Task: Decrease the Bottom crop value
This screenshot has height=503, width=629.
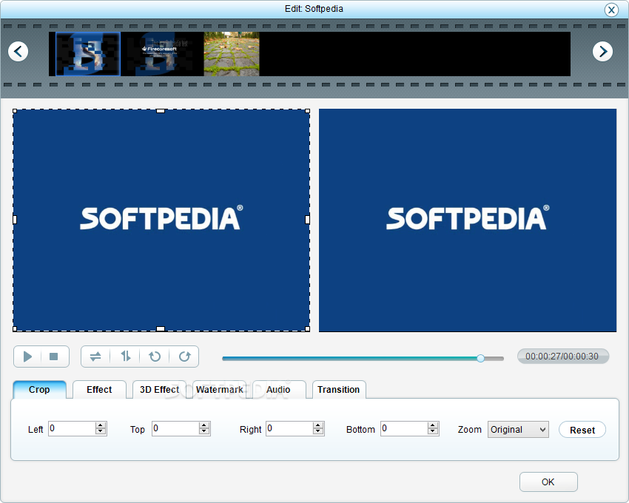Action: point(433,431)
